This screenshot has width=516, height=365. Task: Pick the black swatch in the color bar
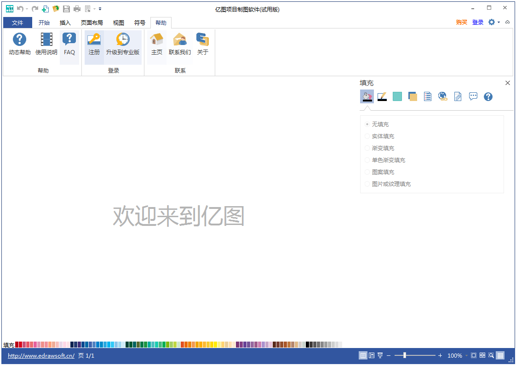[307, 345]
